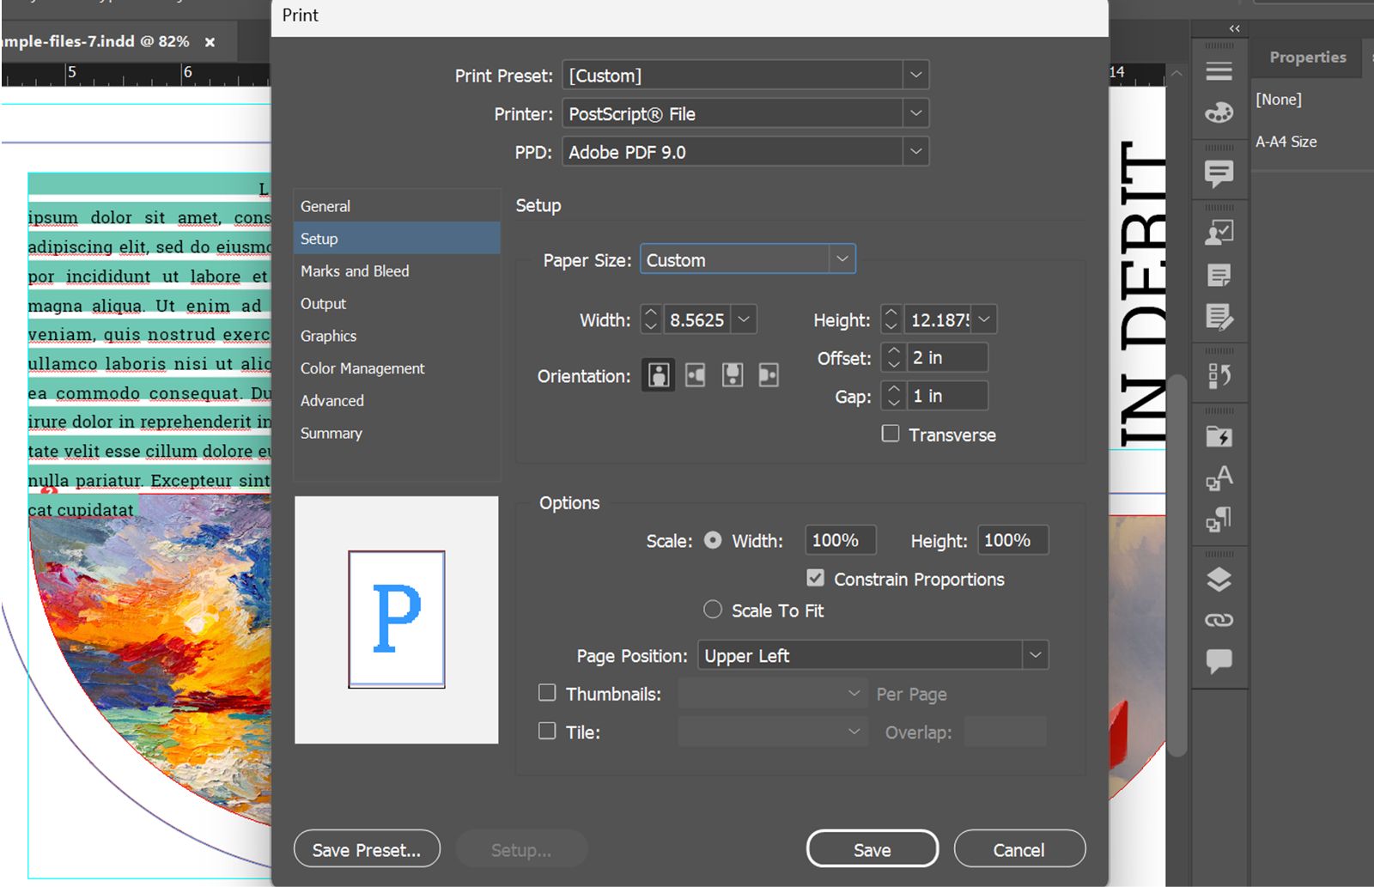This screenshot has height=887, width=1374.
Task: Open the Assignments panel icon
Action: 1219,233
